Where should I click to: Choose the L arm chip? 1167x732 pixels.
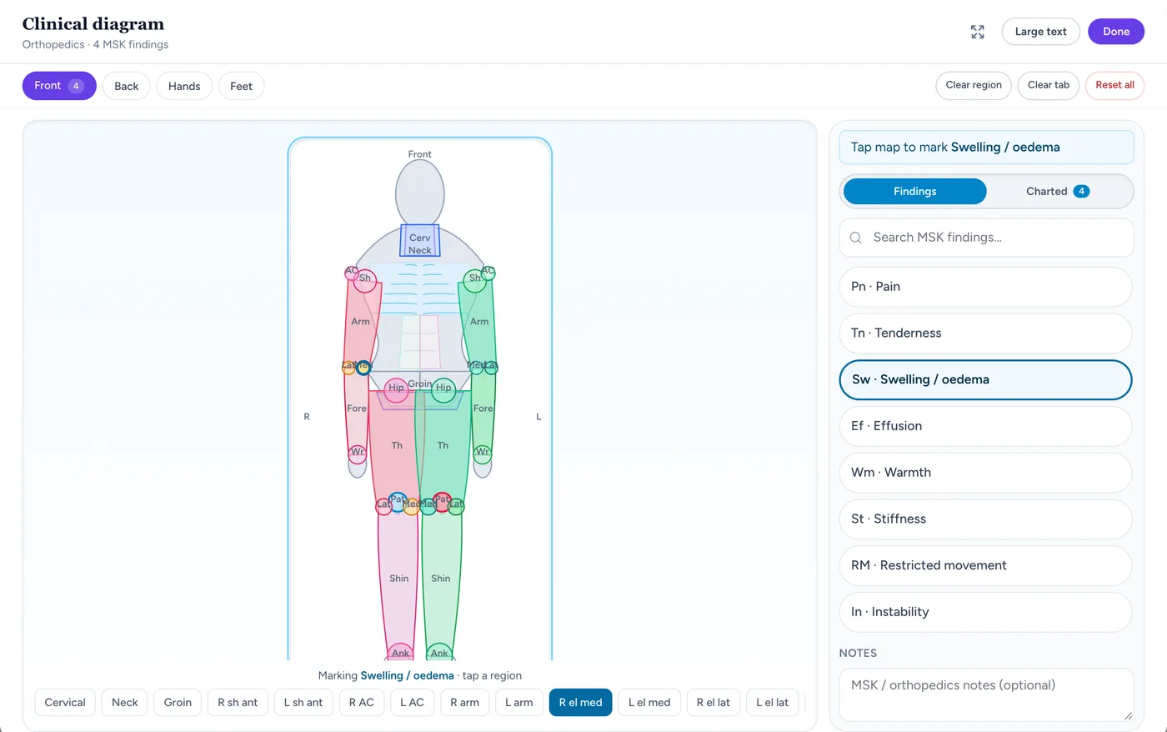(519, 703)
